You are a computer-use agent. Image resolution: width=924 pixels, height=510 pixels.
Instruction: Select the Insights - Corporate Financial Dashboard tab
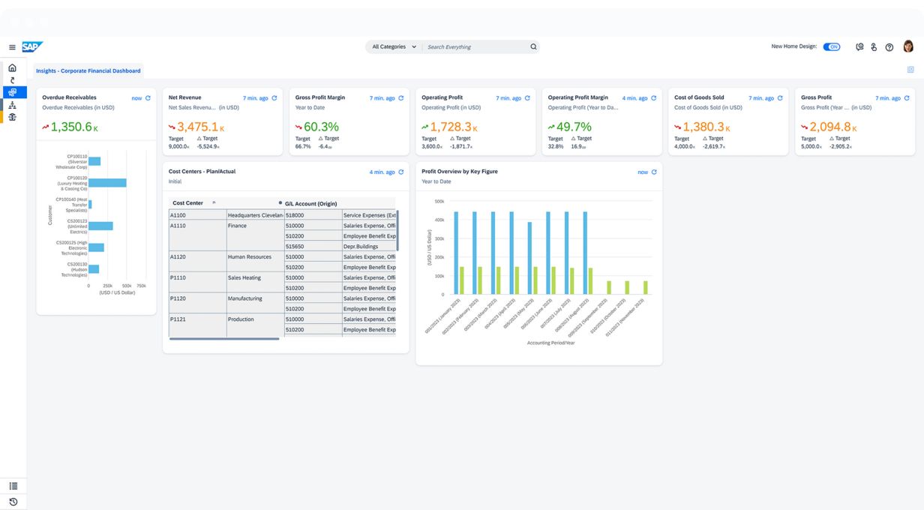[88, 70]
